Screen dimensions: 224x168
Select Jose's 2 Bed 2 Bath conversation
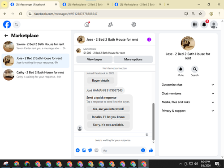tap(35, 60)
